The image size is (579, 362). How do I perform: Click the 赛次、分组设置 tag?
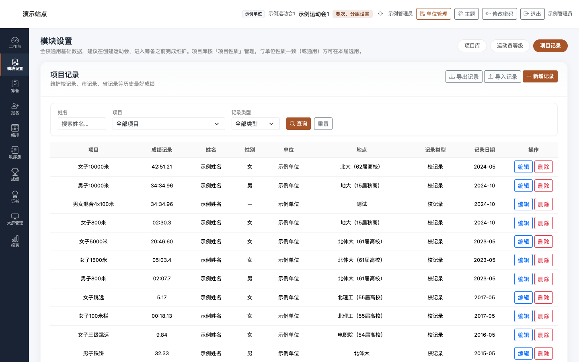pos(353,14)
